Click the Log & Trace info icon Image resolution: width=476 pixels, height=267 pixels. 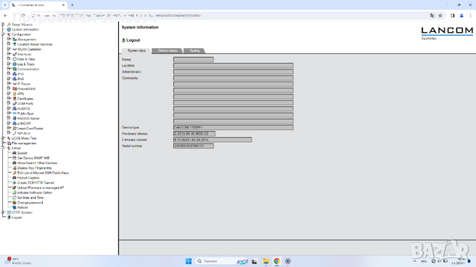[14, 64]
